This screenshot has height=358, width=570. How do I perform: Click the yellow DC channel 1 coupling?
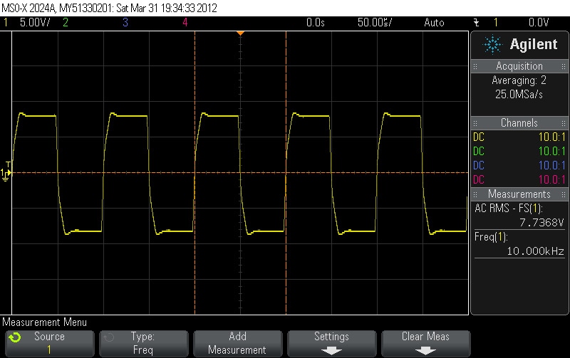[479, 137]
